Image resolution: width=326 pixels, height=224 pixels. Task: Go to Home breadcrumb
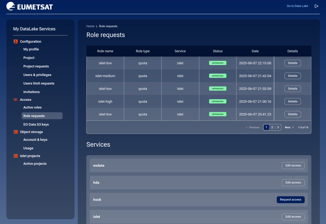91,26
